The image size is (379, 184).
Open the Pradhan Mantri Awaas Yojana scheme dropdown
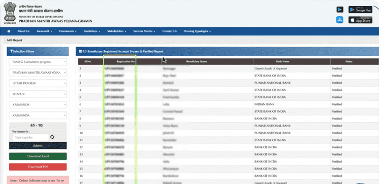38,72
